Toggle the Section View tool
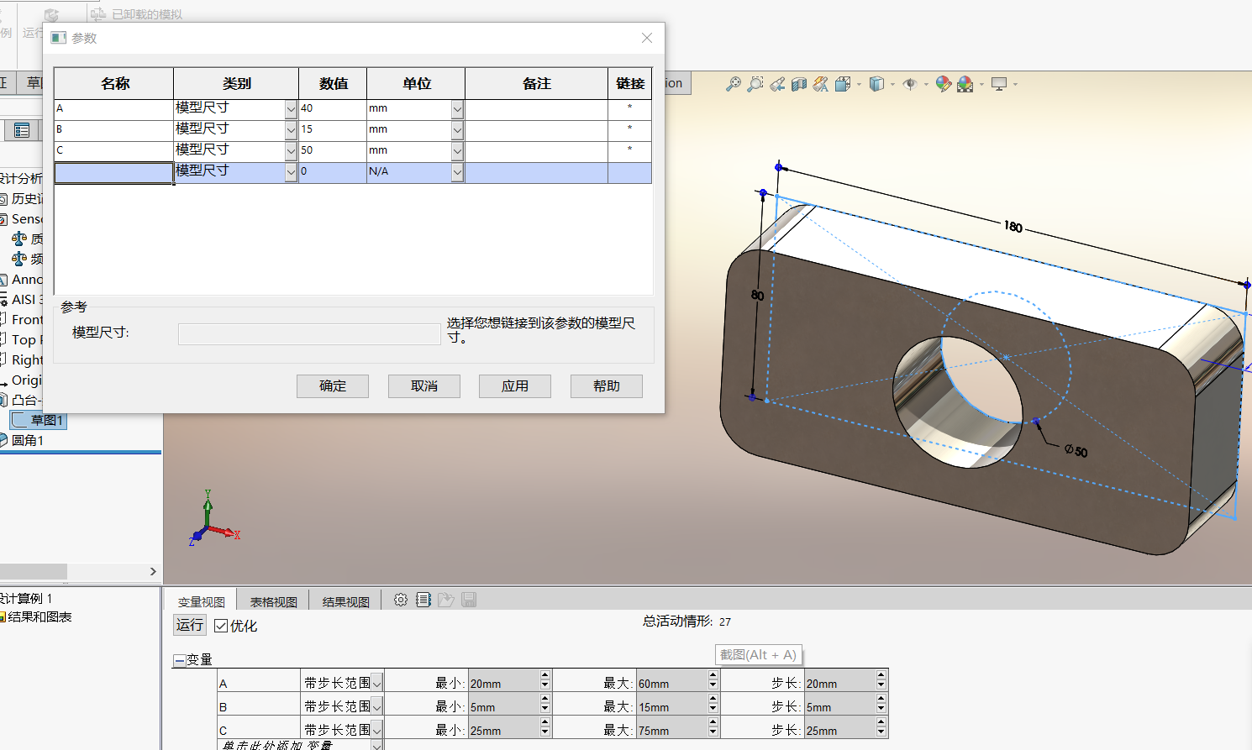 click(799, 84)
